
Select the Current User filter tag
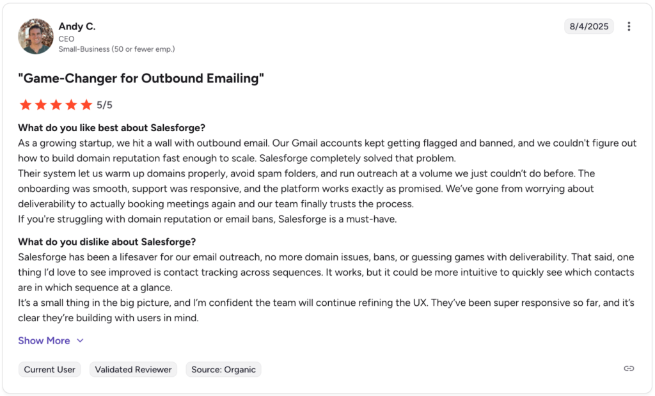click(x=49, y=369)
